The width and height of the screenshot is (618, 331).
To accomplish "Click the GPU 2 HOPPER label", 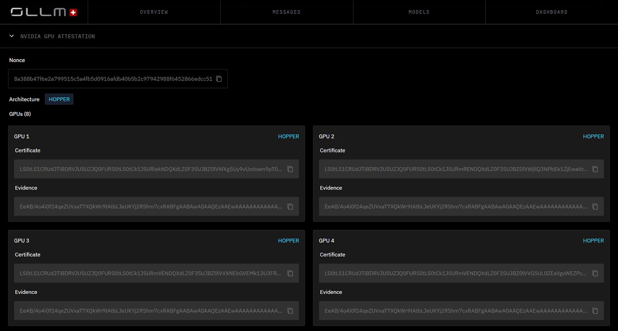I will coord(593,136).
